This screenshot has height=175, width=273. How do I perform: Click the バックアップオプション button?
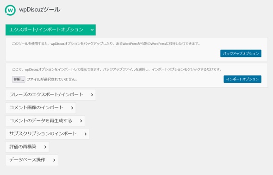pyautogui.click(x=241, y=53)
